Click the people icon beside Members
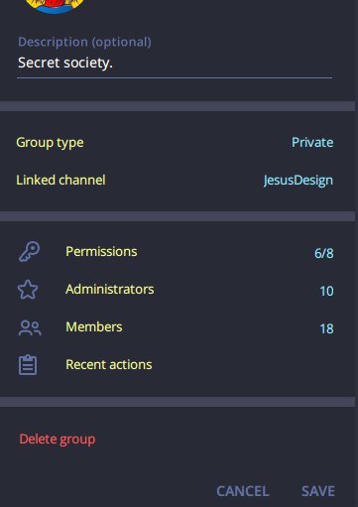358x507 pixels. tap(30, 328)
